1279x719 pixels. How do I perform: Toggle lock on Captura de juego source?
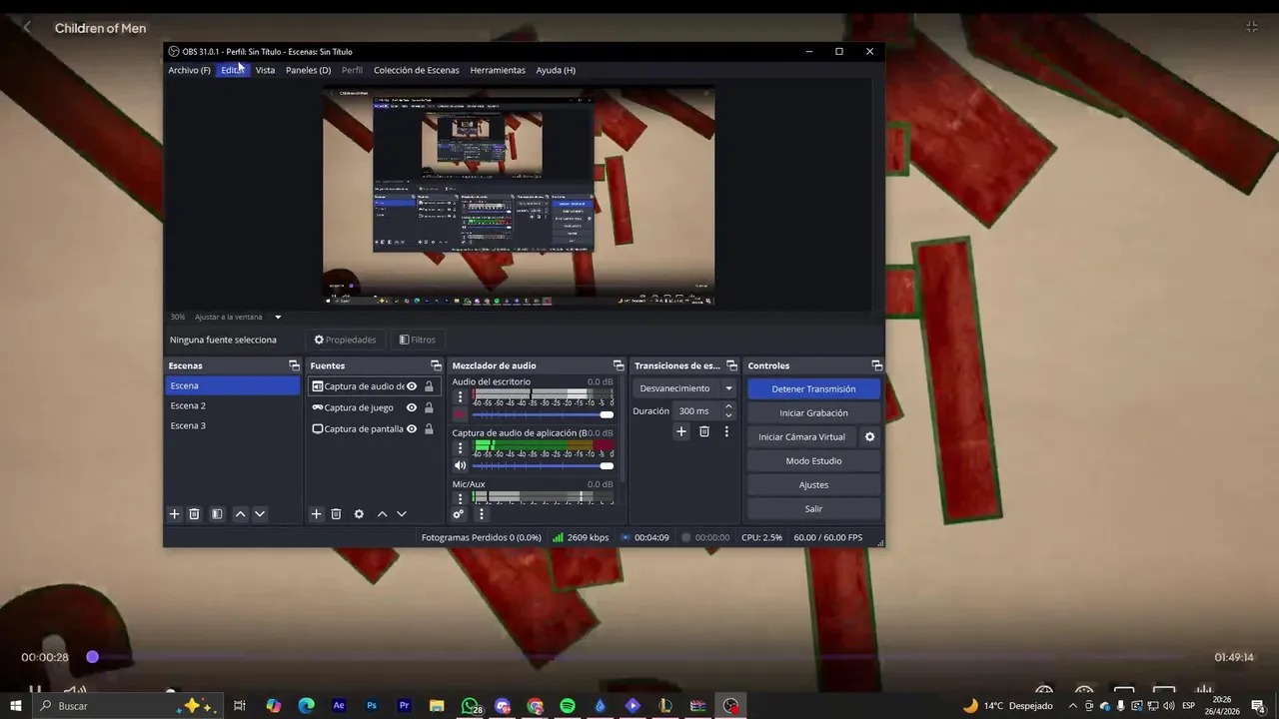[429, 407]
